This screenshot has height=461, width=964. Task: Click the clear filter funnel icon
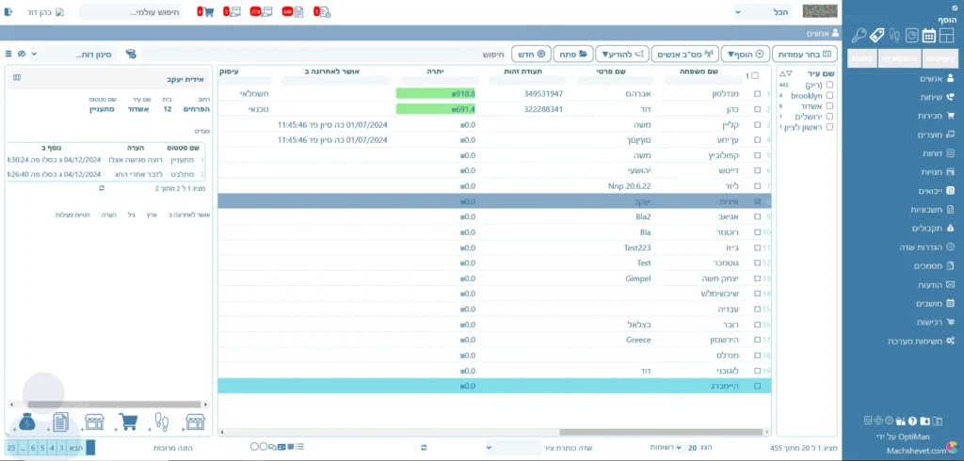(130, 54)
